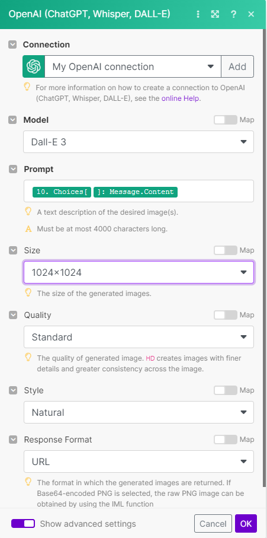Open the 1024×1024 size dropdown
The image size is (267, 538).
point(139,272)
